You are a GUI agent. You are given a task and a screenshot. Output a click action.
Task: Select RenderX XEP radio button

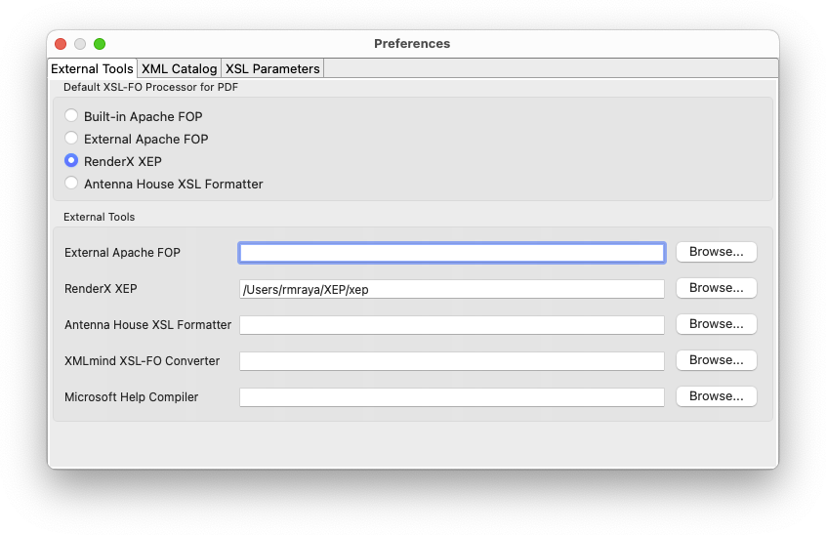[x=71, y=161]
